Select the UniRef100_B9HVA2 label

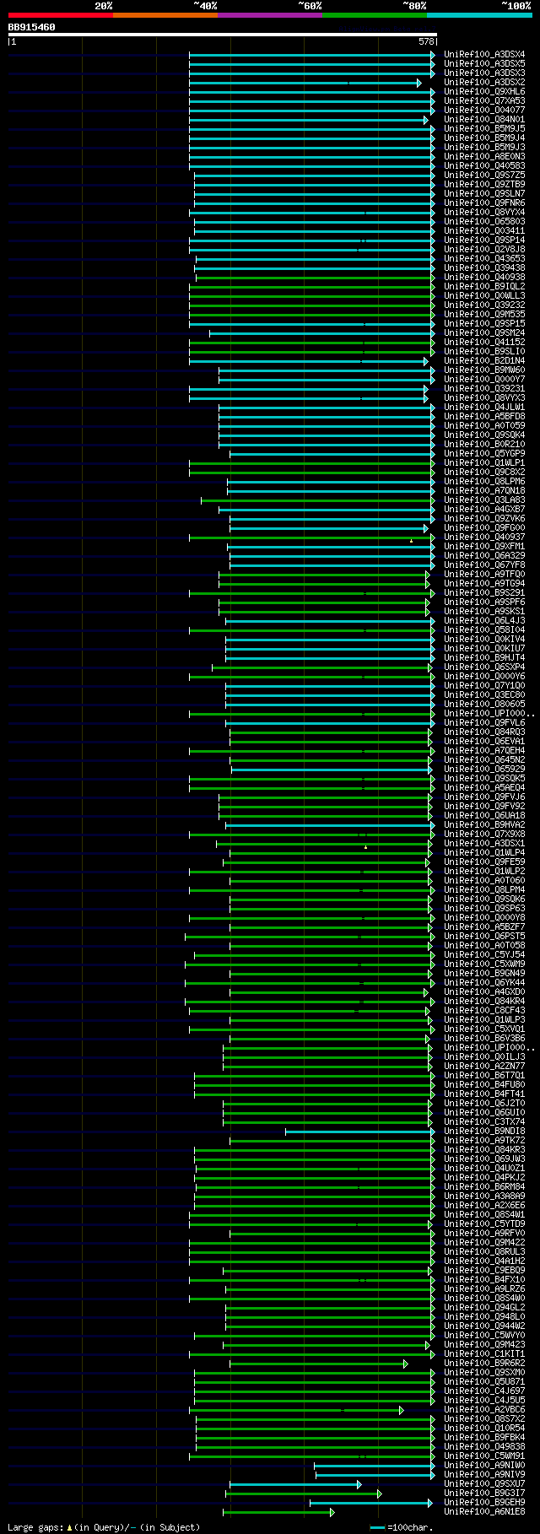click(x=484, y=825)
